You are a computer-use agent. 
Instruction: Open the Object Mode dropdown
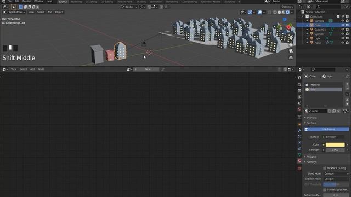tap(14, 12)
